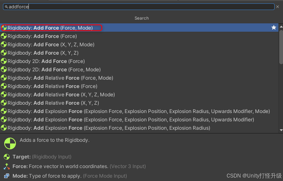283x181 pixels.
Task: Click rigidbody icon of Add Force (X, Y, Z) row
Action: tap(4, 53)
